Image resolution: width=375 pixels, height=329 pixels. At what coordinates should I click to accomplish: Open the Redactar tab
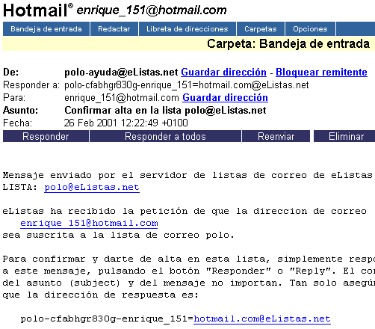click(x=114, y=29)
